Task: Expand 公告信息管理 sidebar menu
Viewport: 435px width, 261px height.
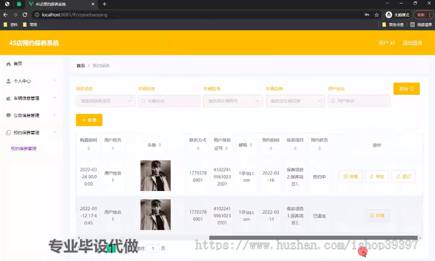Action: [x=31, y=116]
